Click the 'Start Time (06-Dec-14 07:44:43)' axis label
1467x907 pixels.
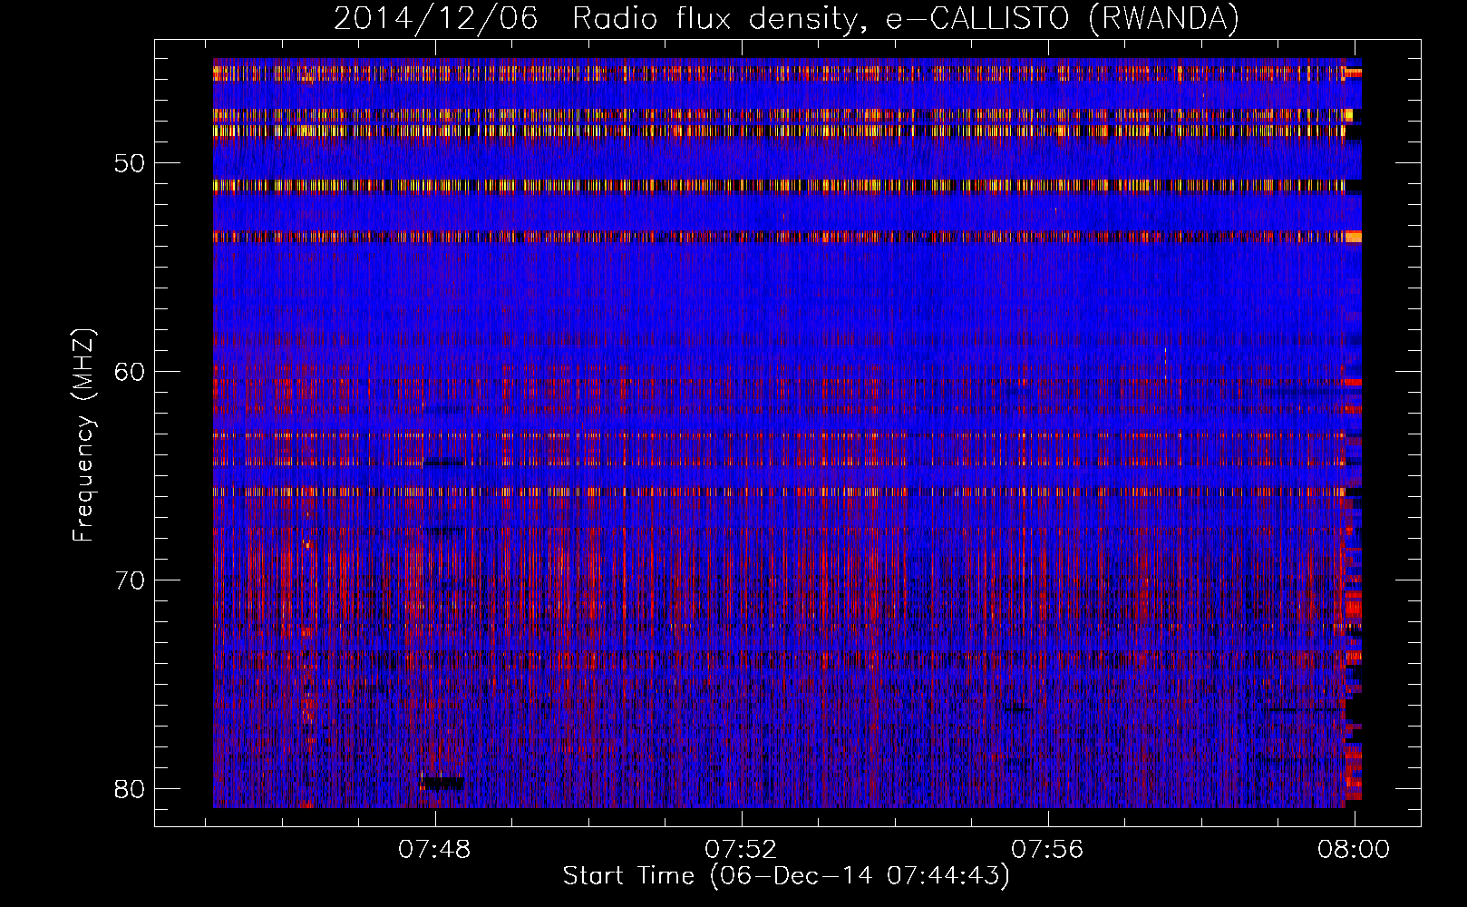(x=786, y=876)
